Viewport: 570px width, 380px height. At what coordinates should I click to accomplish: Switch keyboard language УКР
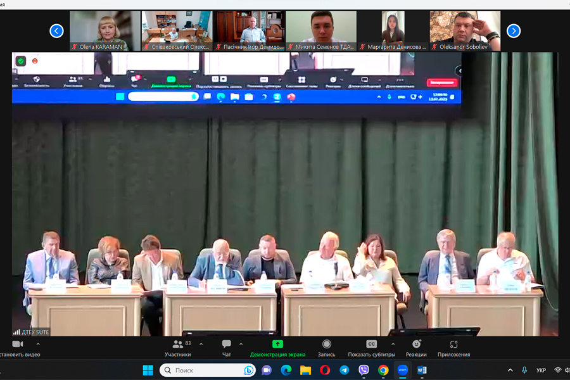(541, 370)
